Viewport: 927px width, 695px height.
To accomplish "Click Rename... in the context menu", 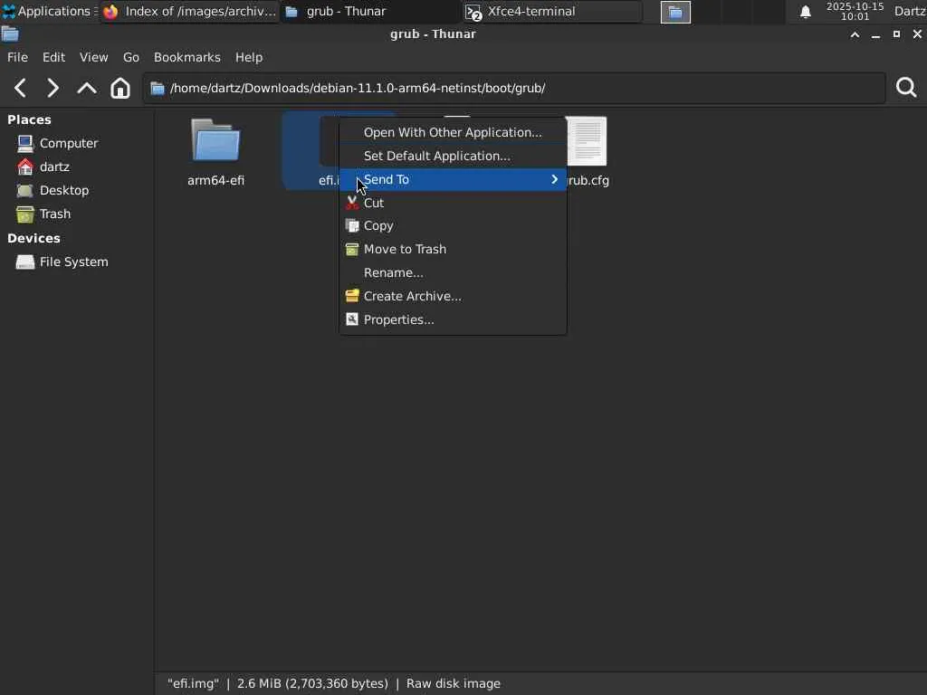I will tap(393, 272).
